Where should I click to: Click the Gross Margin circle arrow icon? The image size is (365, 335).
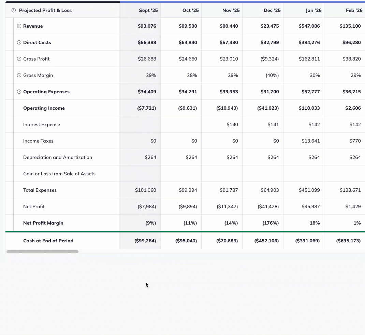coord(19,75)
